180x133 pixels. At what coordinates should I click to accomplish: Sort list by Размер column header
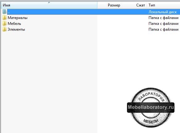[x=109, y=5]
